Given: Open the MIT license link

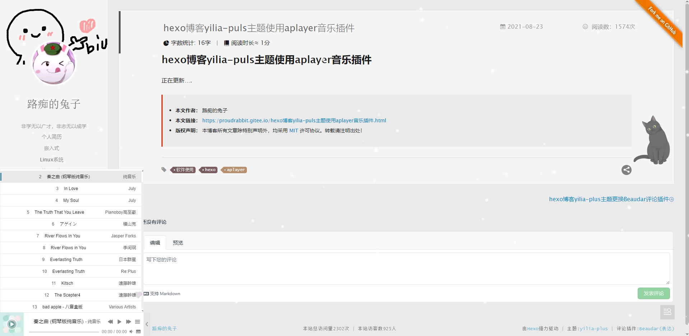Looking at the screenshot, I should click(x=294, y=131).
